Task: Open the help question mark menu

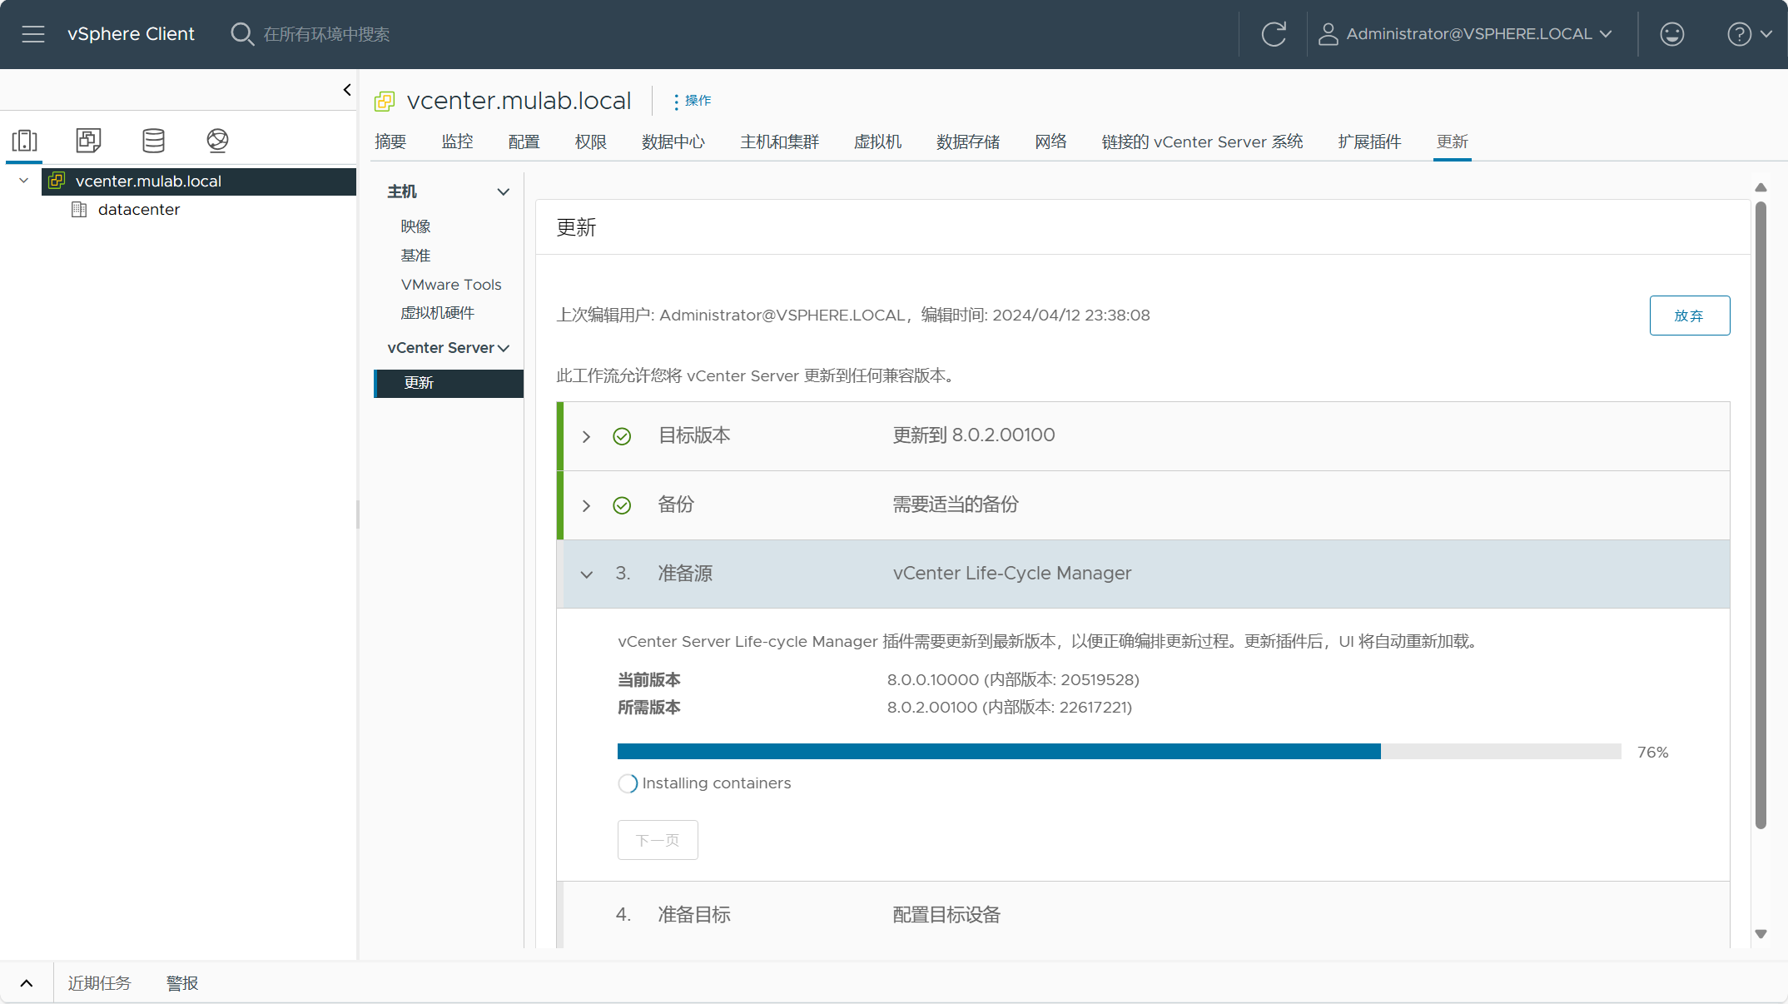Action: (x=1749, y=34)
